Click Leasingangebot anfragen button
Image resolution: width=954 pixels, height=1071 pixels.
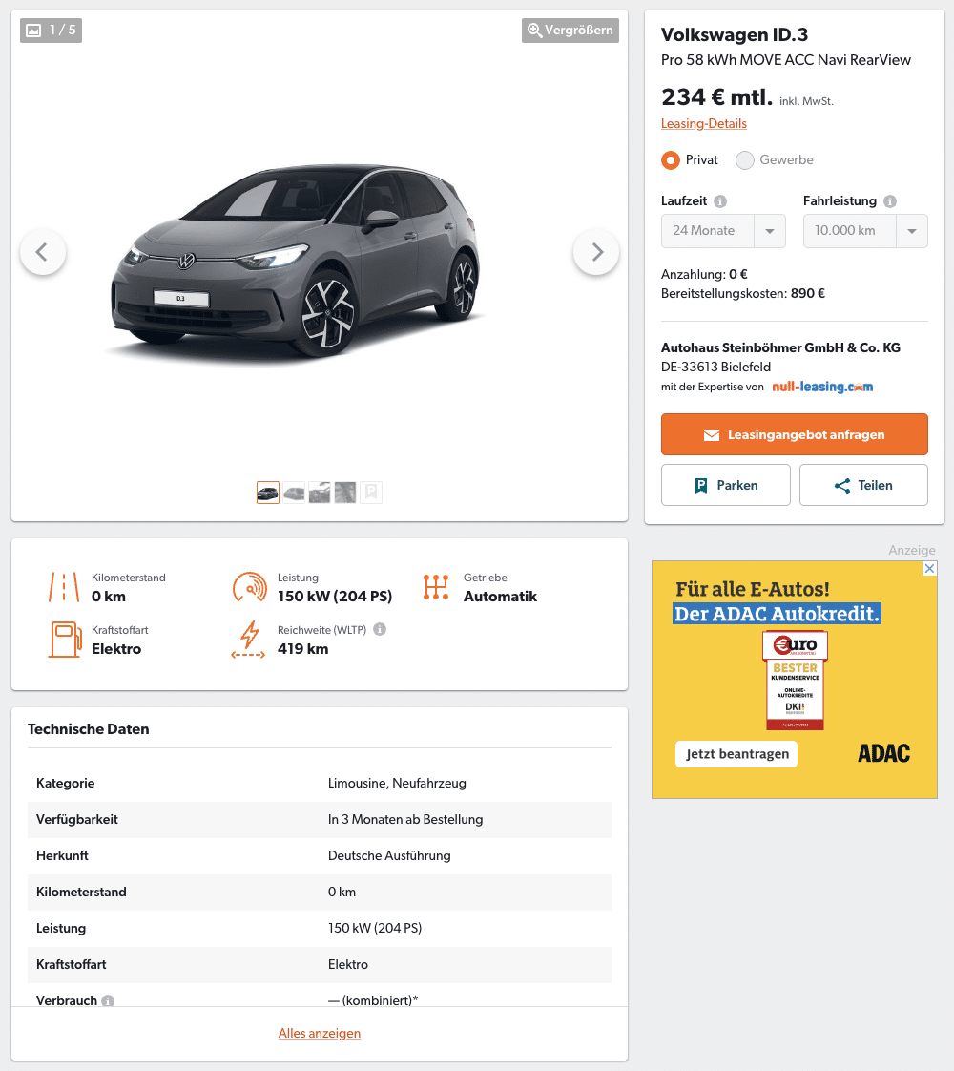coord(795,434)
